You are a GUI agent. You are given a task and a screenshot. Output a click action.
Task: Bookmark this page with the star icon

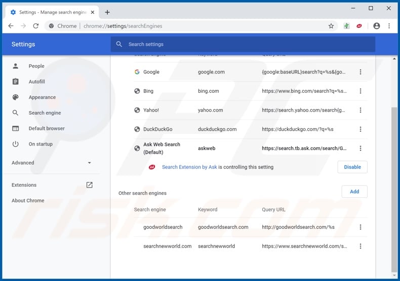click(x=331, y=26)
